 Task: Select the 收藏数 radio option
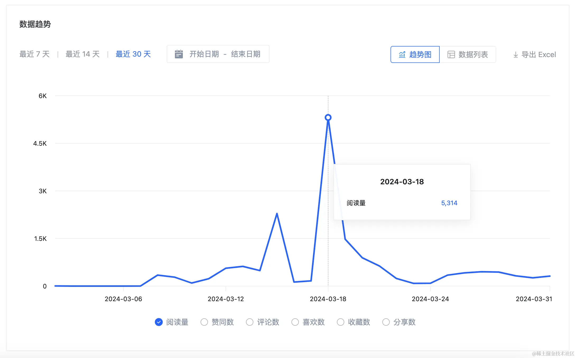[341, 322]
